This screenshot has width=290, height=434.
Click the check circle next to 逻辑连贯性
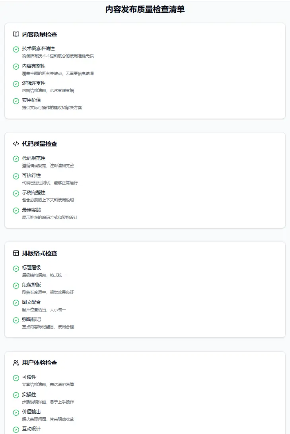pos(16,84)
